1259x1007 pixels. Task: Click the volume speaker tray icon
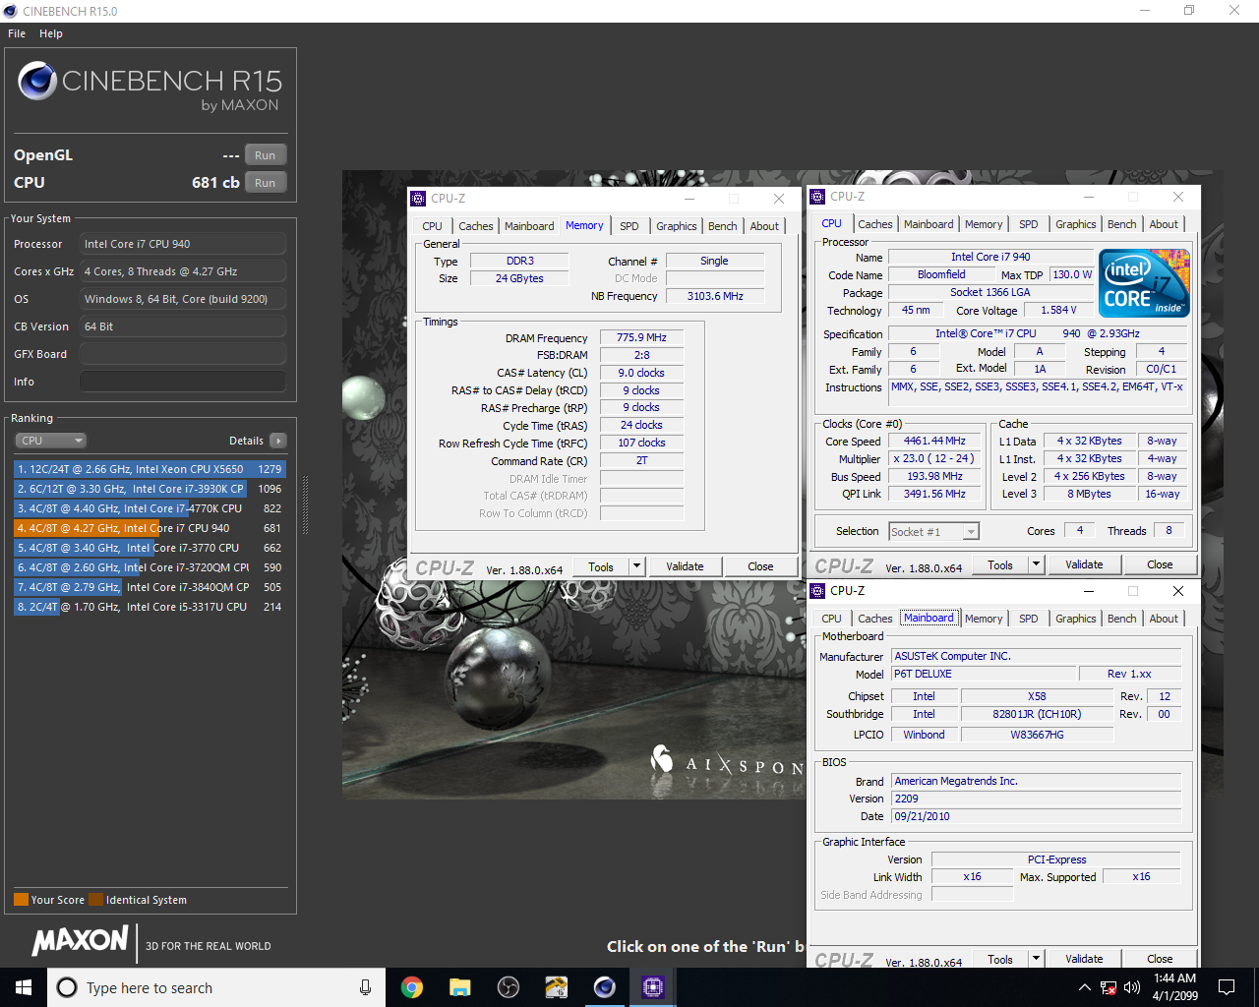(x=1132, y=987)
